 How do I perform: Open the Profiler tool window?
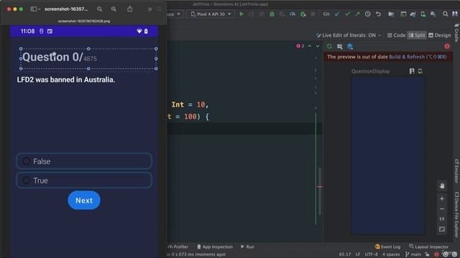[178, 247]
